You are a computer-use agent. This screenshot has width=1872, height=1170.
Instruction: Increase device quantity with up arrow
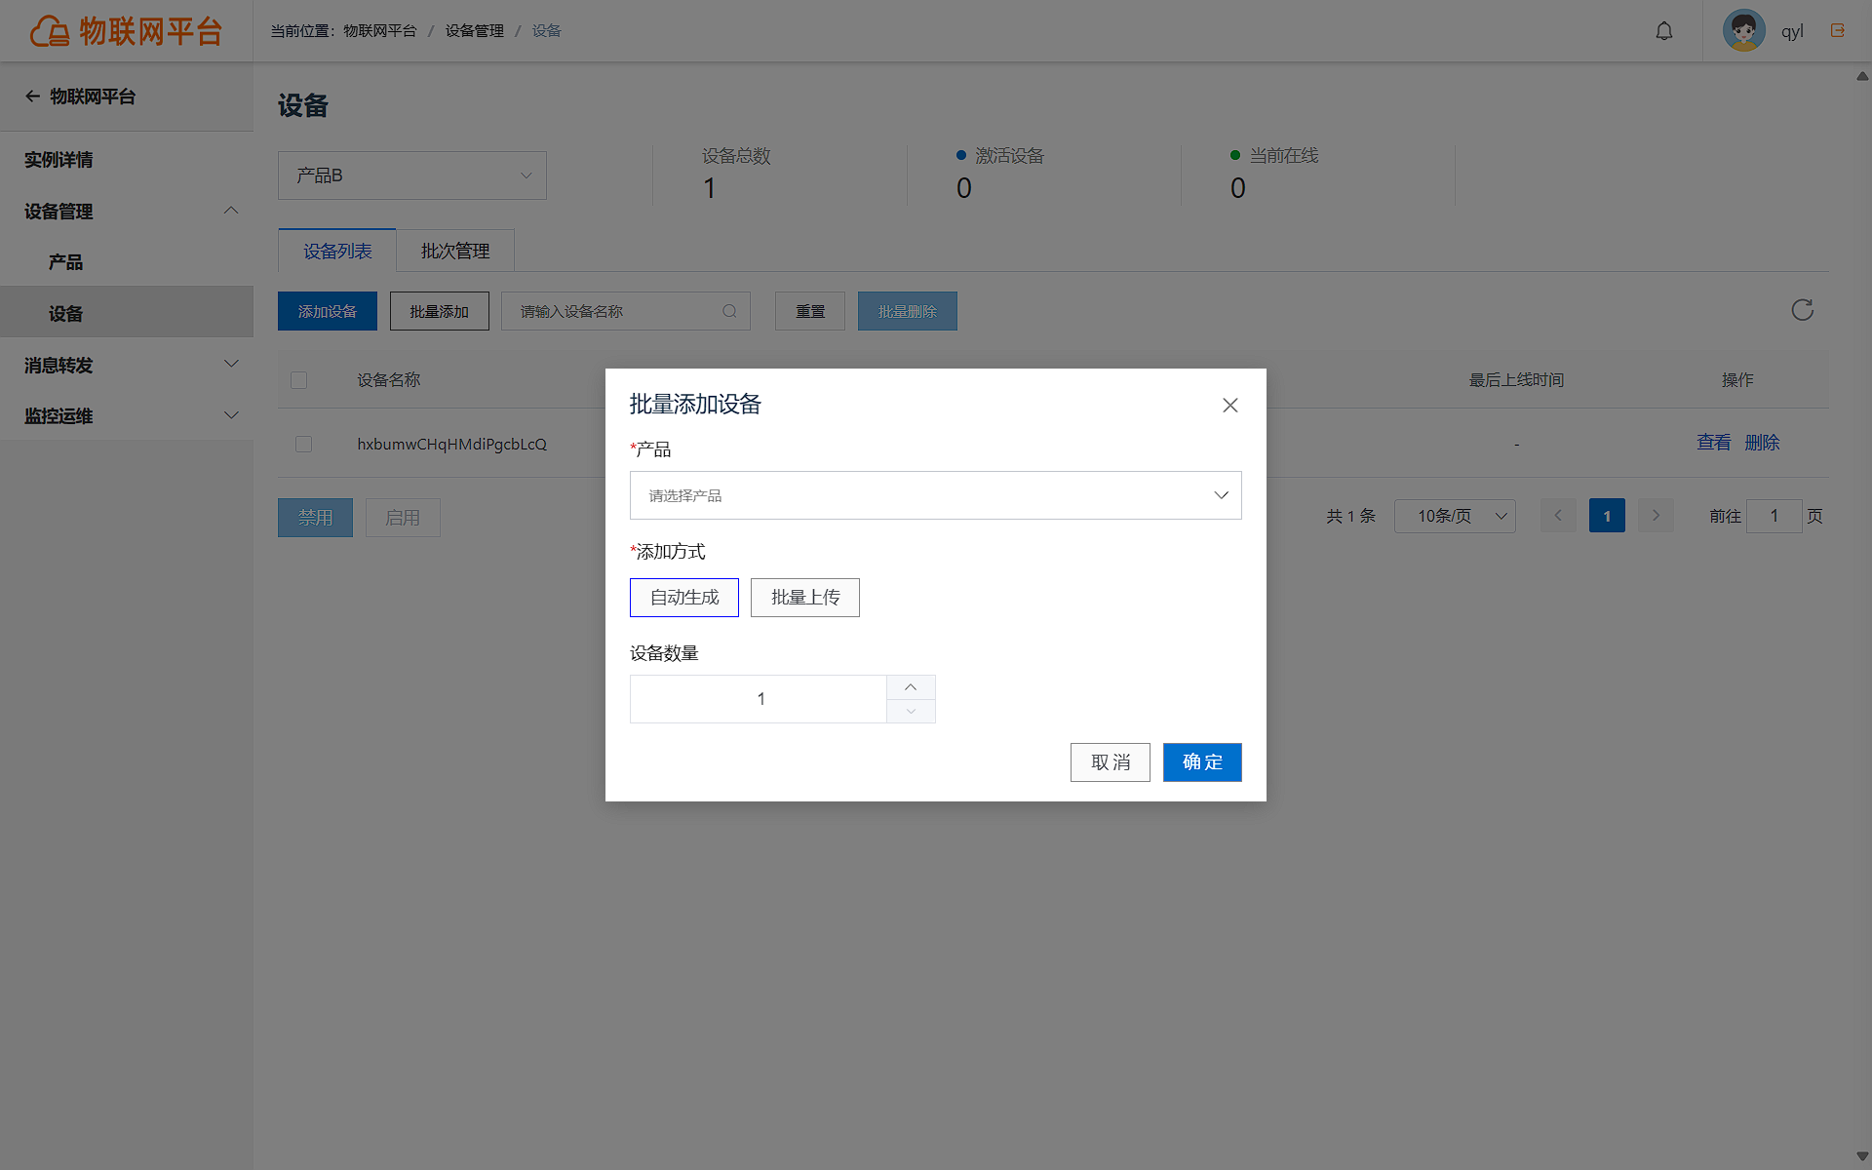pos(911,687)
